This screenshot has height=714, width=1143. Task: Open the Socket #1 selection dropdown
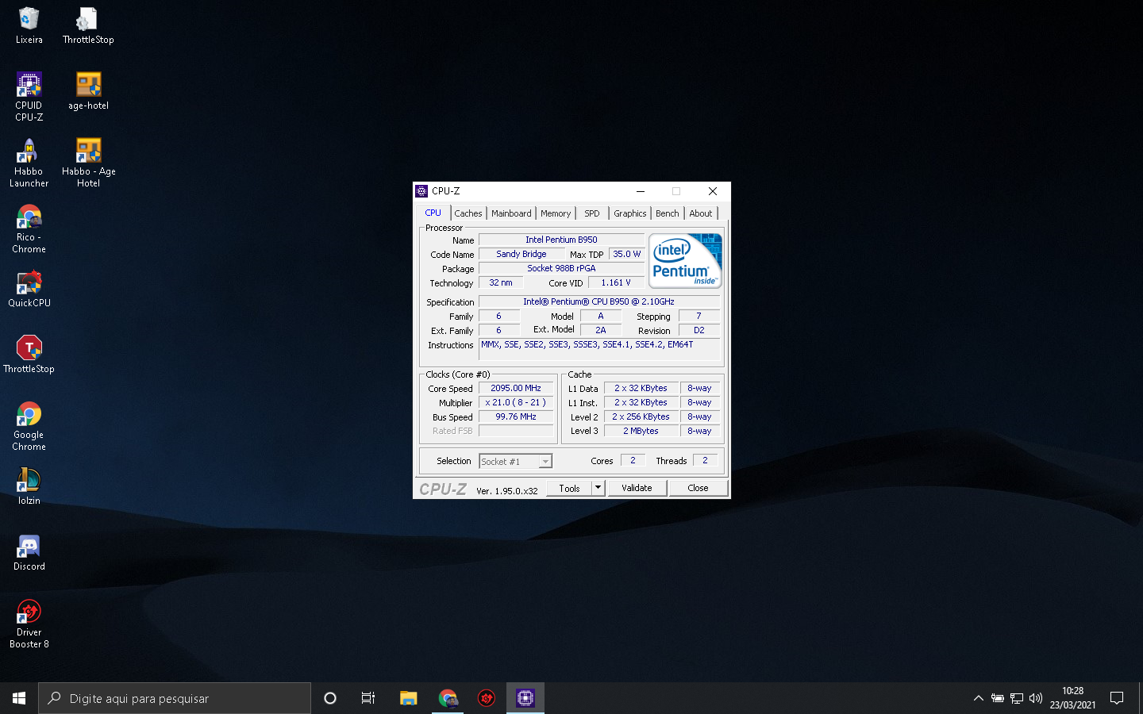tap(515, 461)
